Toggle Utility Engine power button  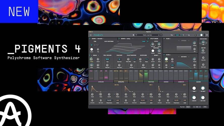[148, 39]
